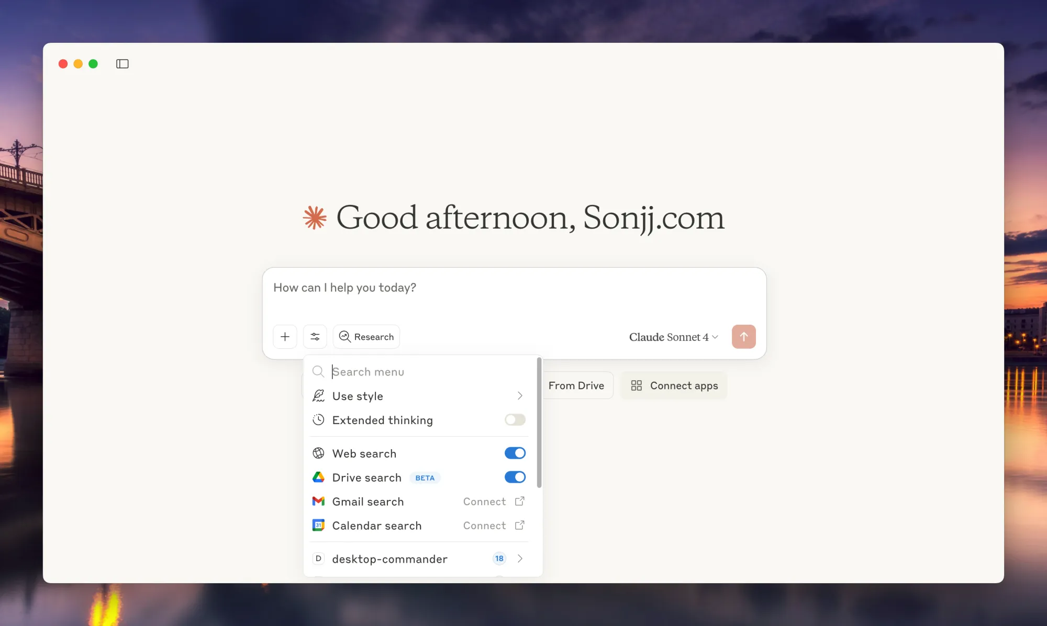The width and height of the screenshot is (1047, 626).
Task: Click the desktop-commander icon
Action: pyautogui.click(x=318, y=559)
